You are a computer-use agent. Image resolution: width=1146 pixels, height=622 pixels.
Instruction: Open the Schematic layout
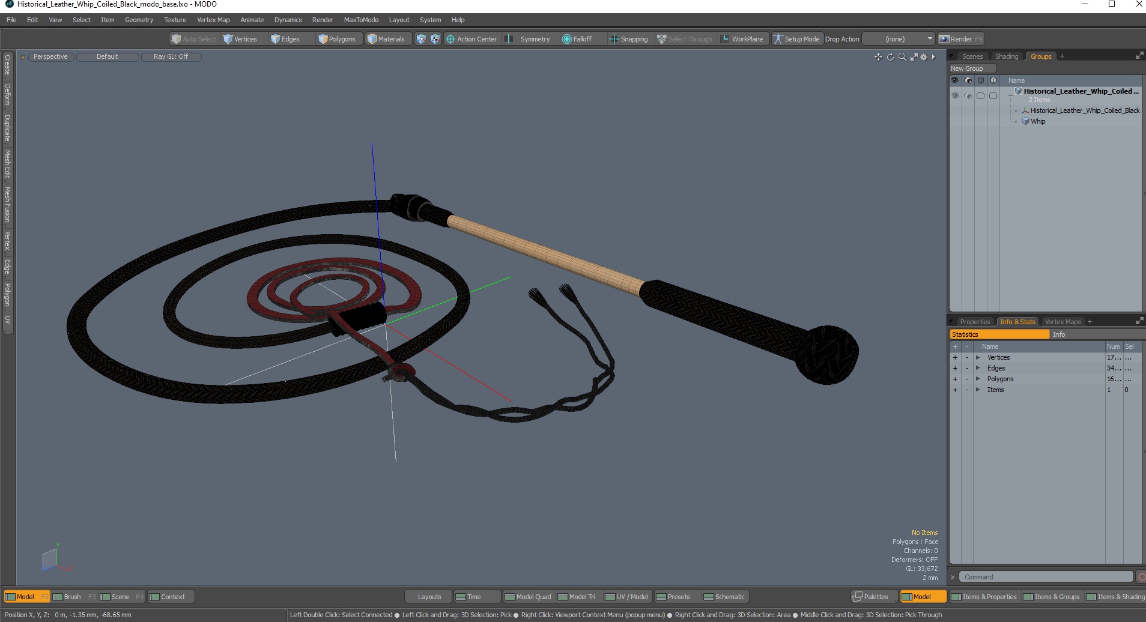724,597
